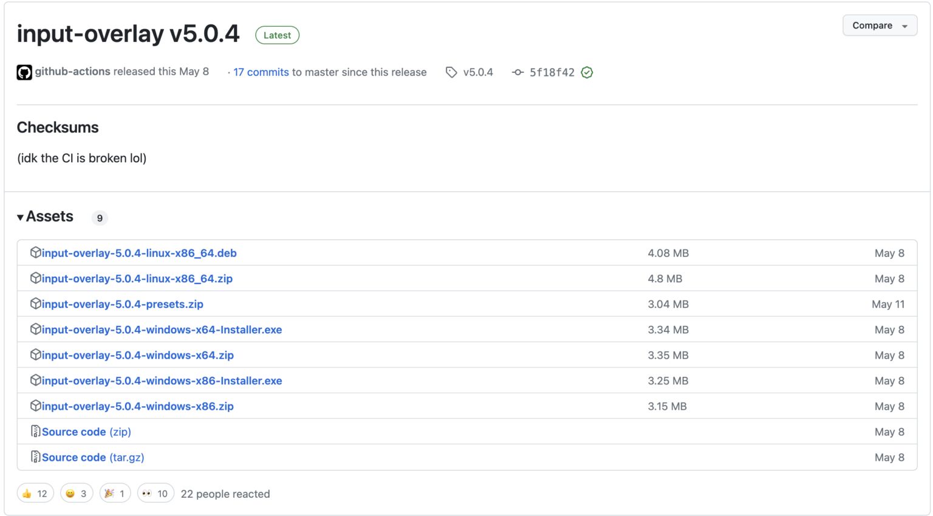
Task: Click the commit icon next to 5f18f42
Action: point(517,72)
